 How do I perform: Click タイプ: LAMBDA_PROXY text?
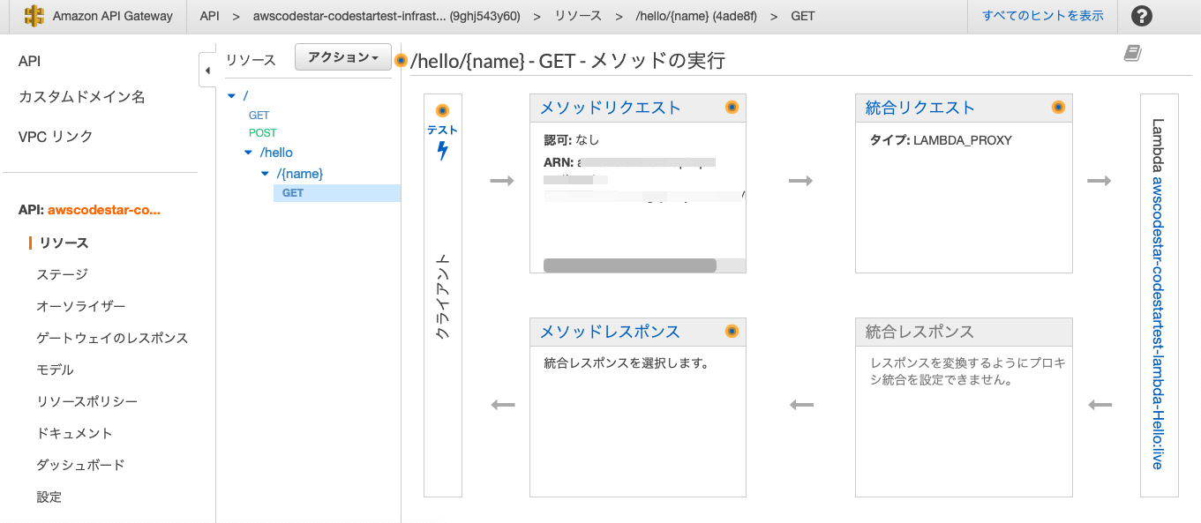tap(941, 140)
